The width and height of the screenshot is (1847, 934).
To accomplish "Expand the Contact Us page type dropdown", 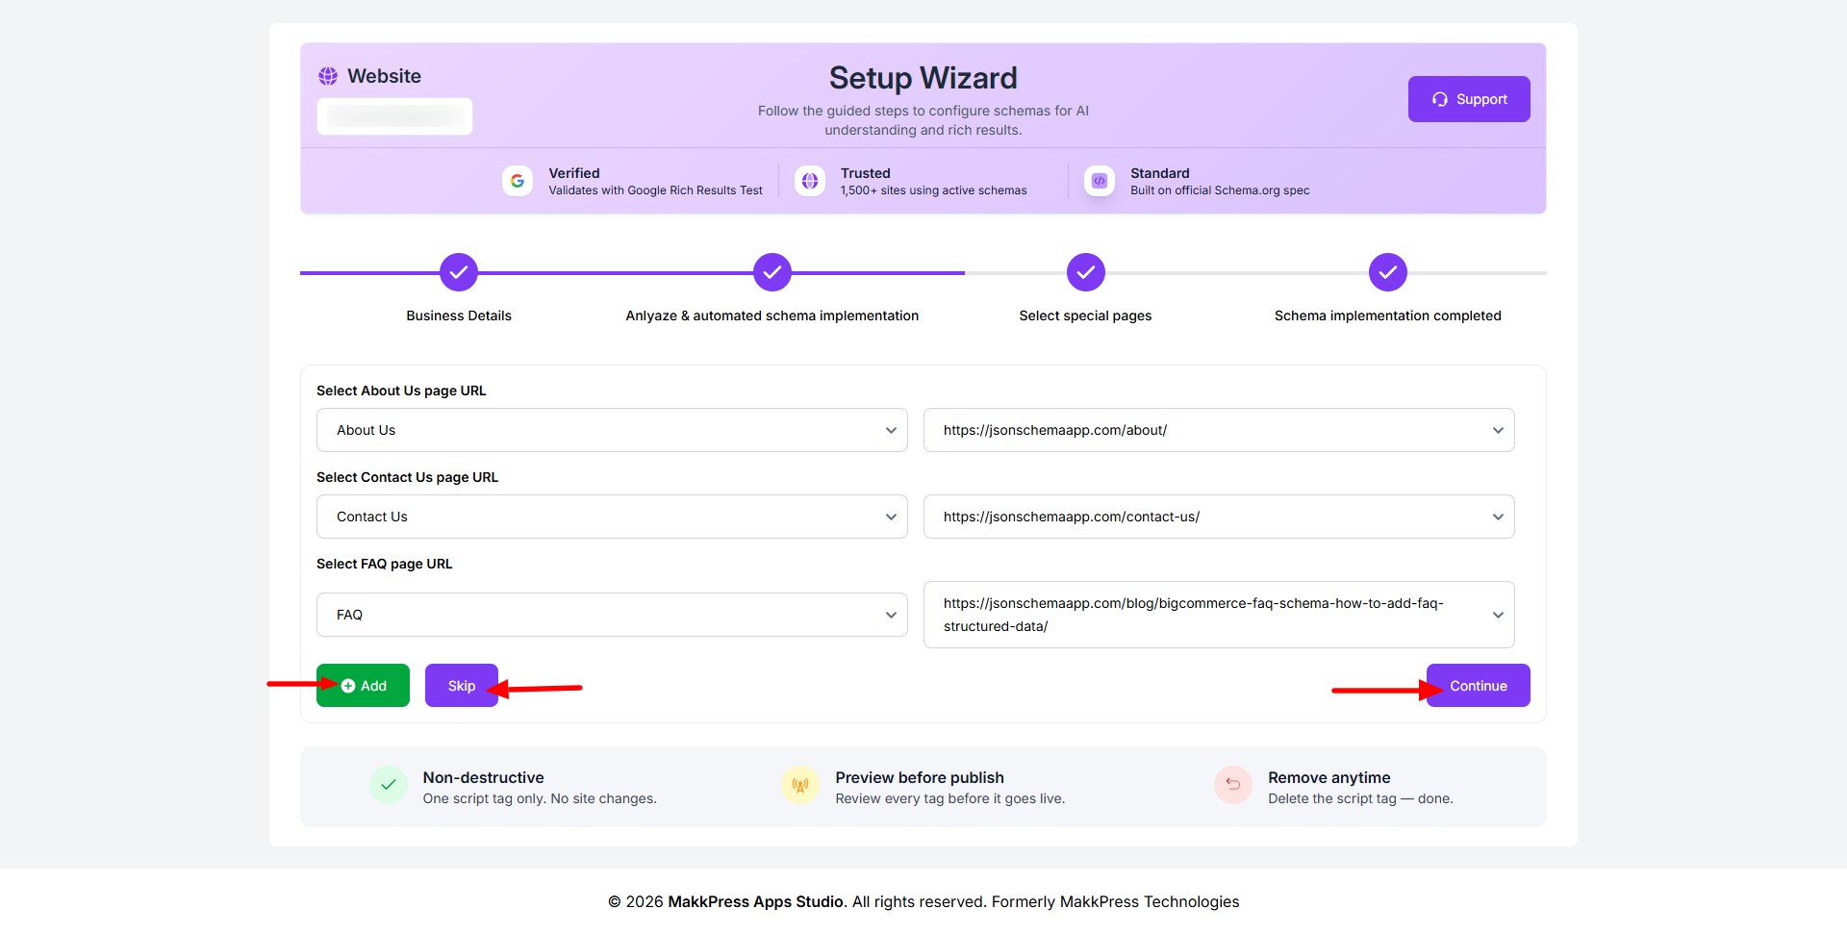I will (x=612, y=517).
